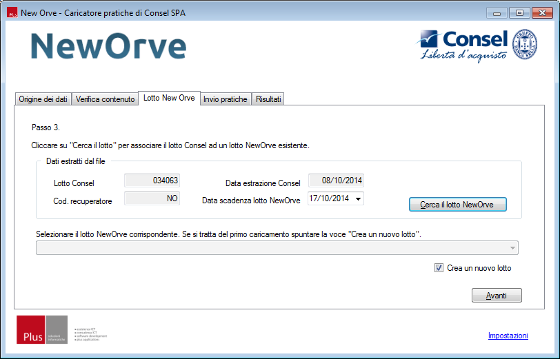Click the Gruppo Banca Sella emblem
The image size is (560, 359).
tap(525, 44)
